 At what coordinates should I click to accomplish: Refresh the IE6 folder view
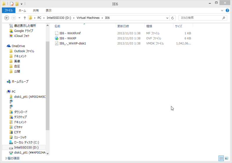(x=173, y=18)
